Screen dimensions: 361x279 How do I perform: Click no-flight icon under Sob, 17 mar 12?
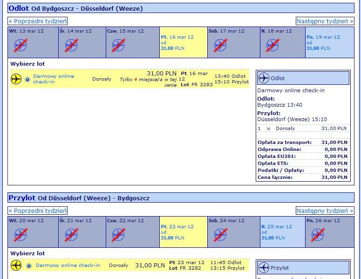point(220,45)
